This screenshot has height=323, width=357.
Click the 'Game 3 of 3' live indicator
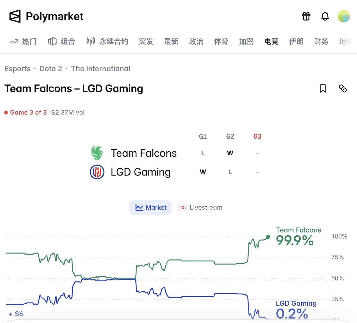pos(26,112)
